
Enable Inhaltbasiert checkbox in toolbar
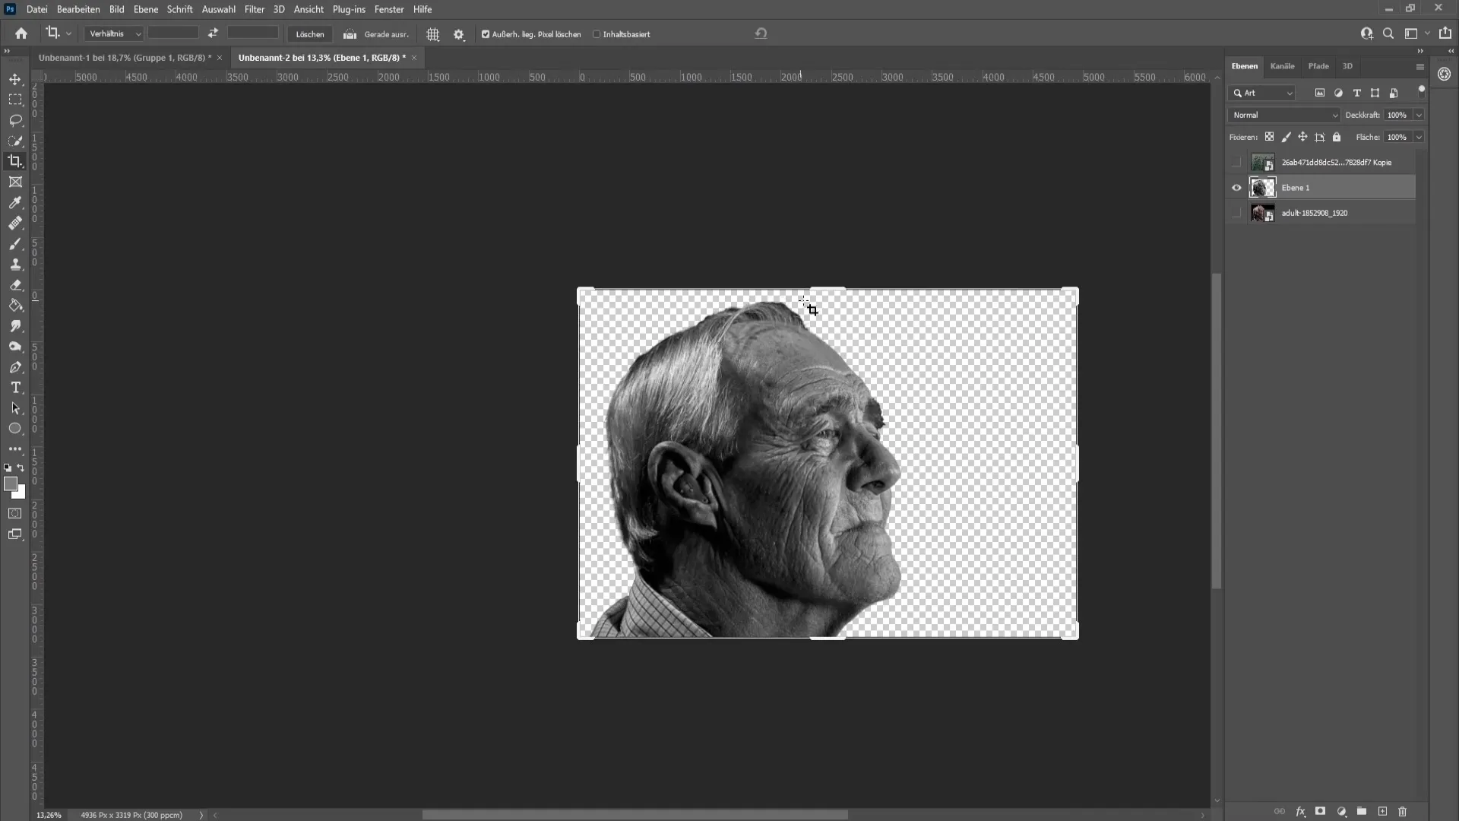tap(597, 34)
